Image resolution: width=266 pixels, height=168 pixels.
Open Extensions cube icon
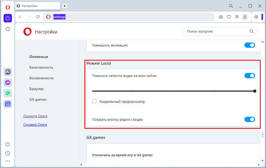click(256, 17)
